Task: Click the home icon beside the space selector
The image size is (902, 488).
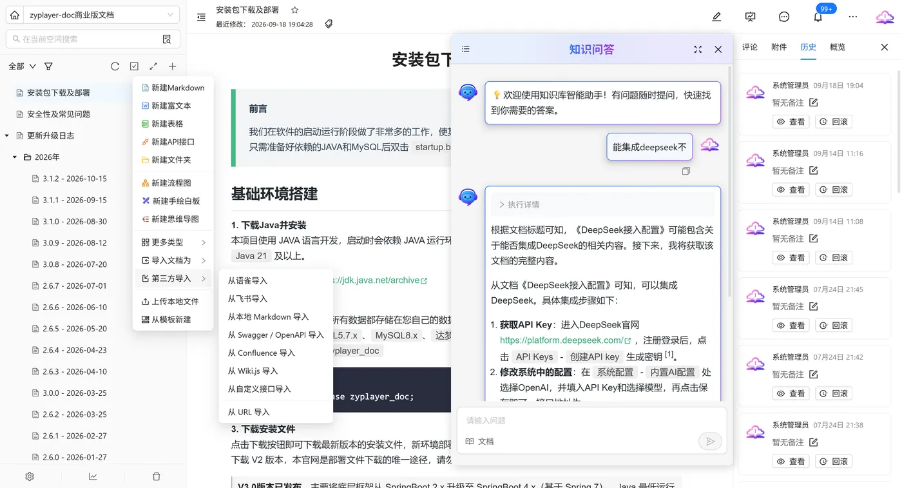Action: point(15,15)
